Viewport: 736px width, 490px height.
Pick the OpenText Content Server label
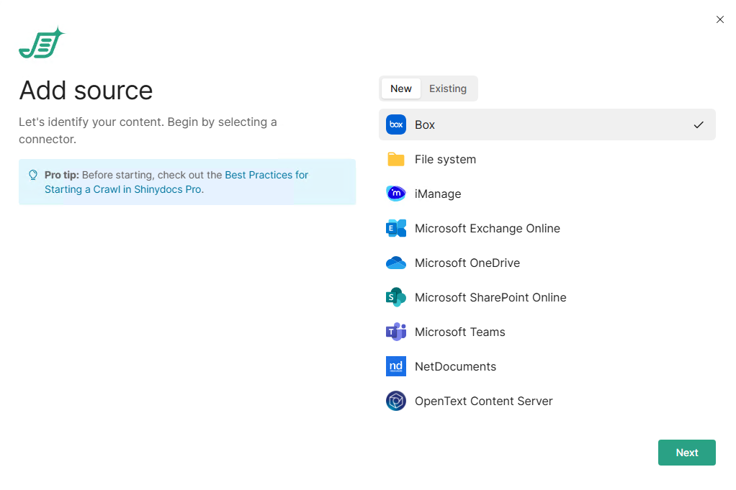tap(483, 401)
